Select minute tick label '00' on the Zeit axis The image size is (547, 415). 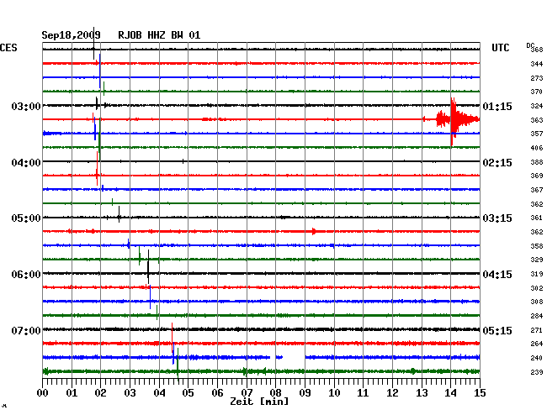coord(43,393)
